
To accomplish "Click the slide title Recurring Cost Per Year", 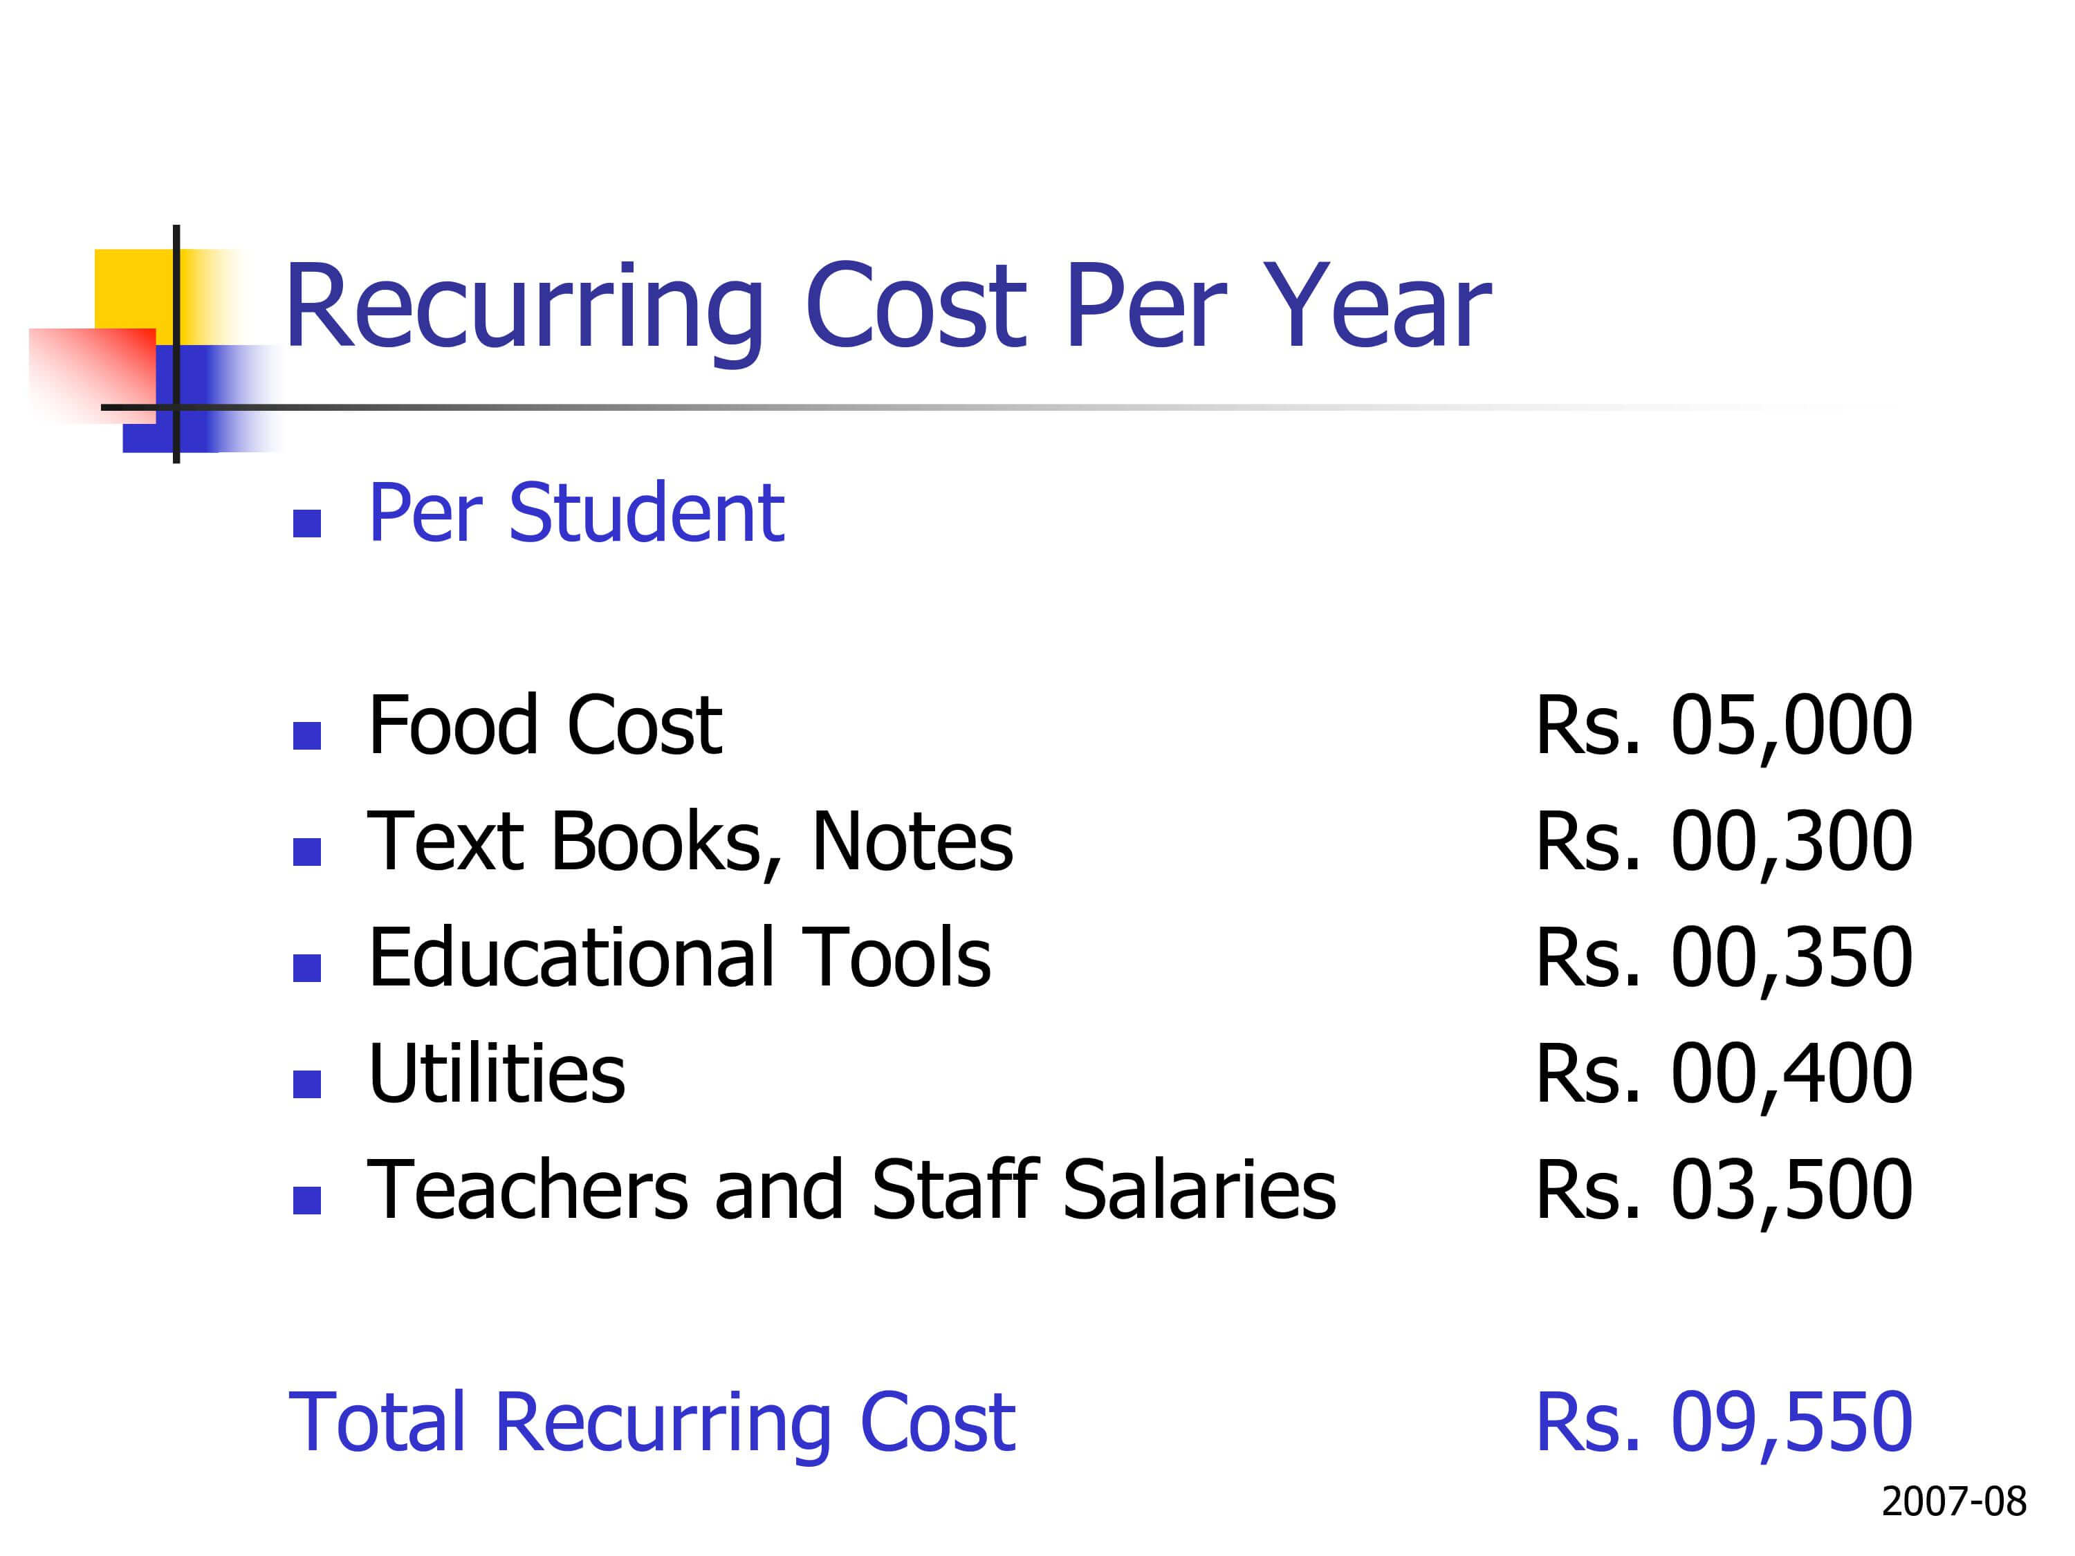I will [x=887, y=306].
